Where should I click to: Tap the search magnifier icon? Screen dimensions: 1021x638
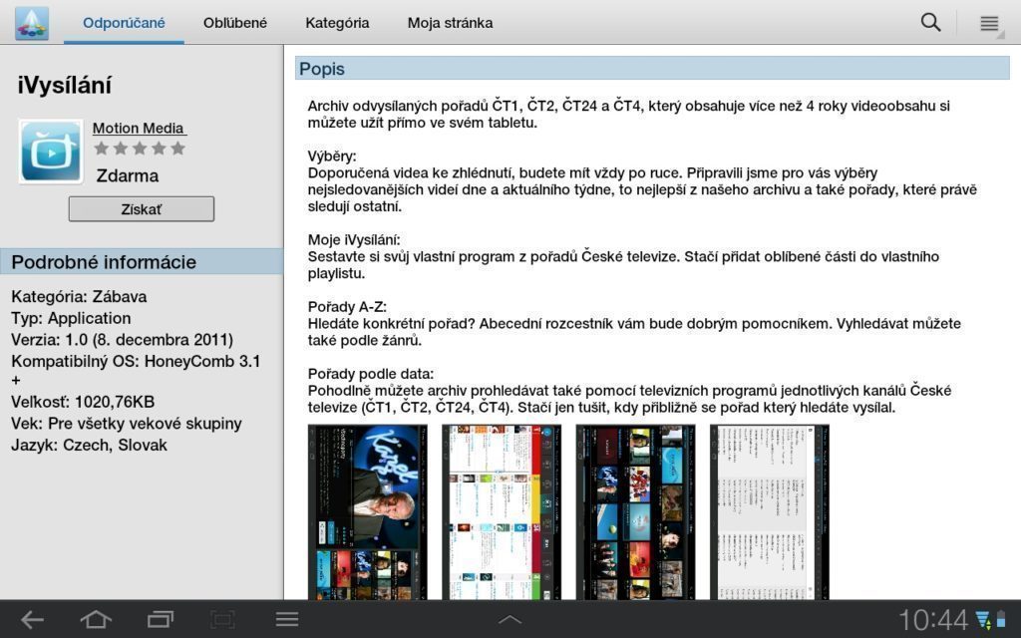[931, 23]
